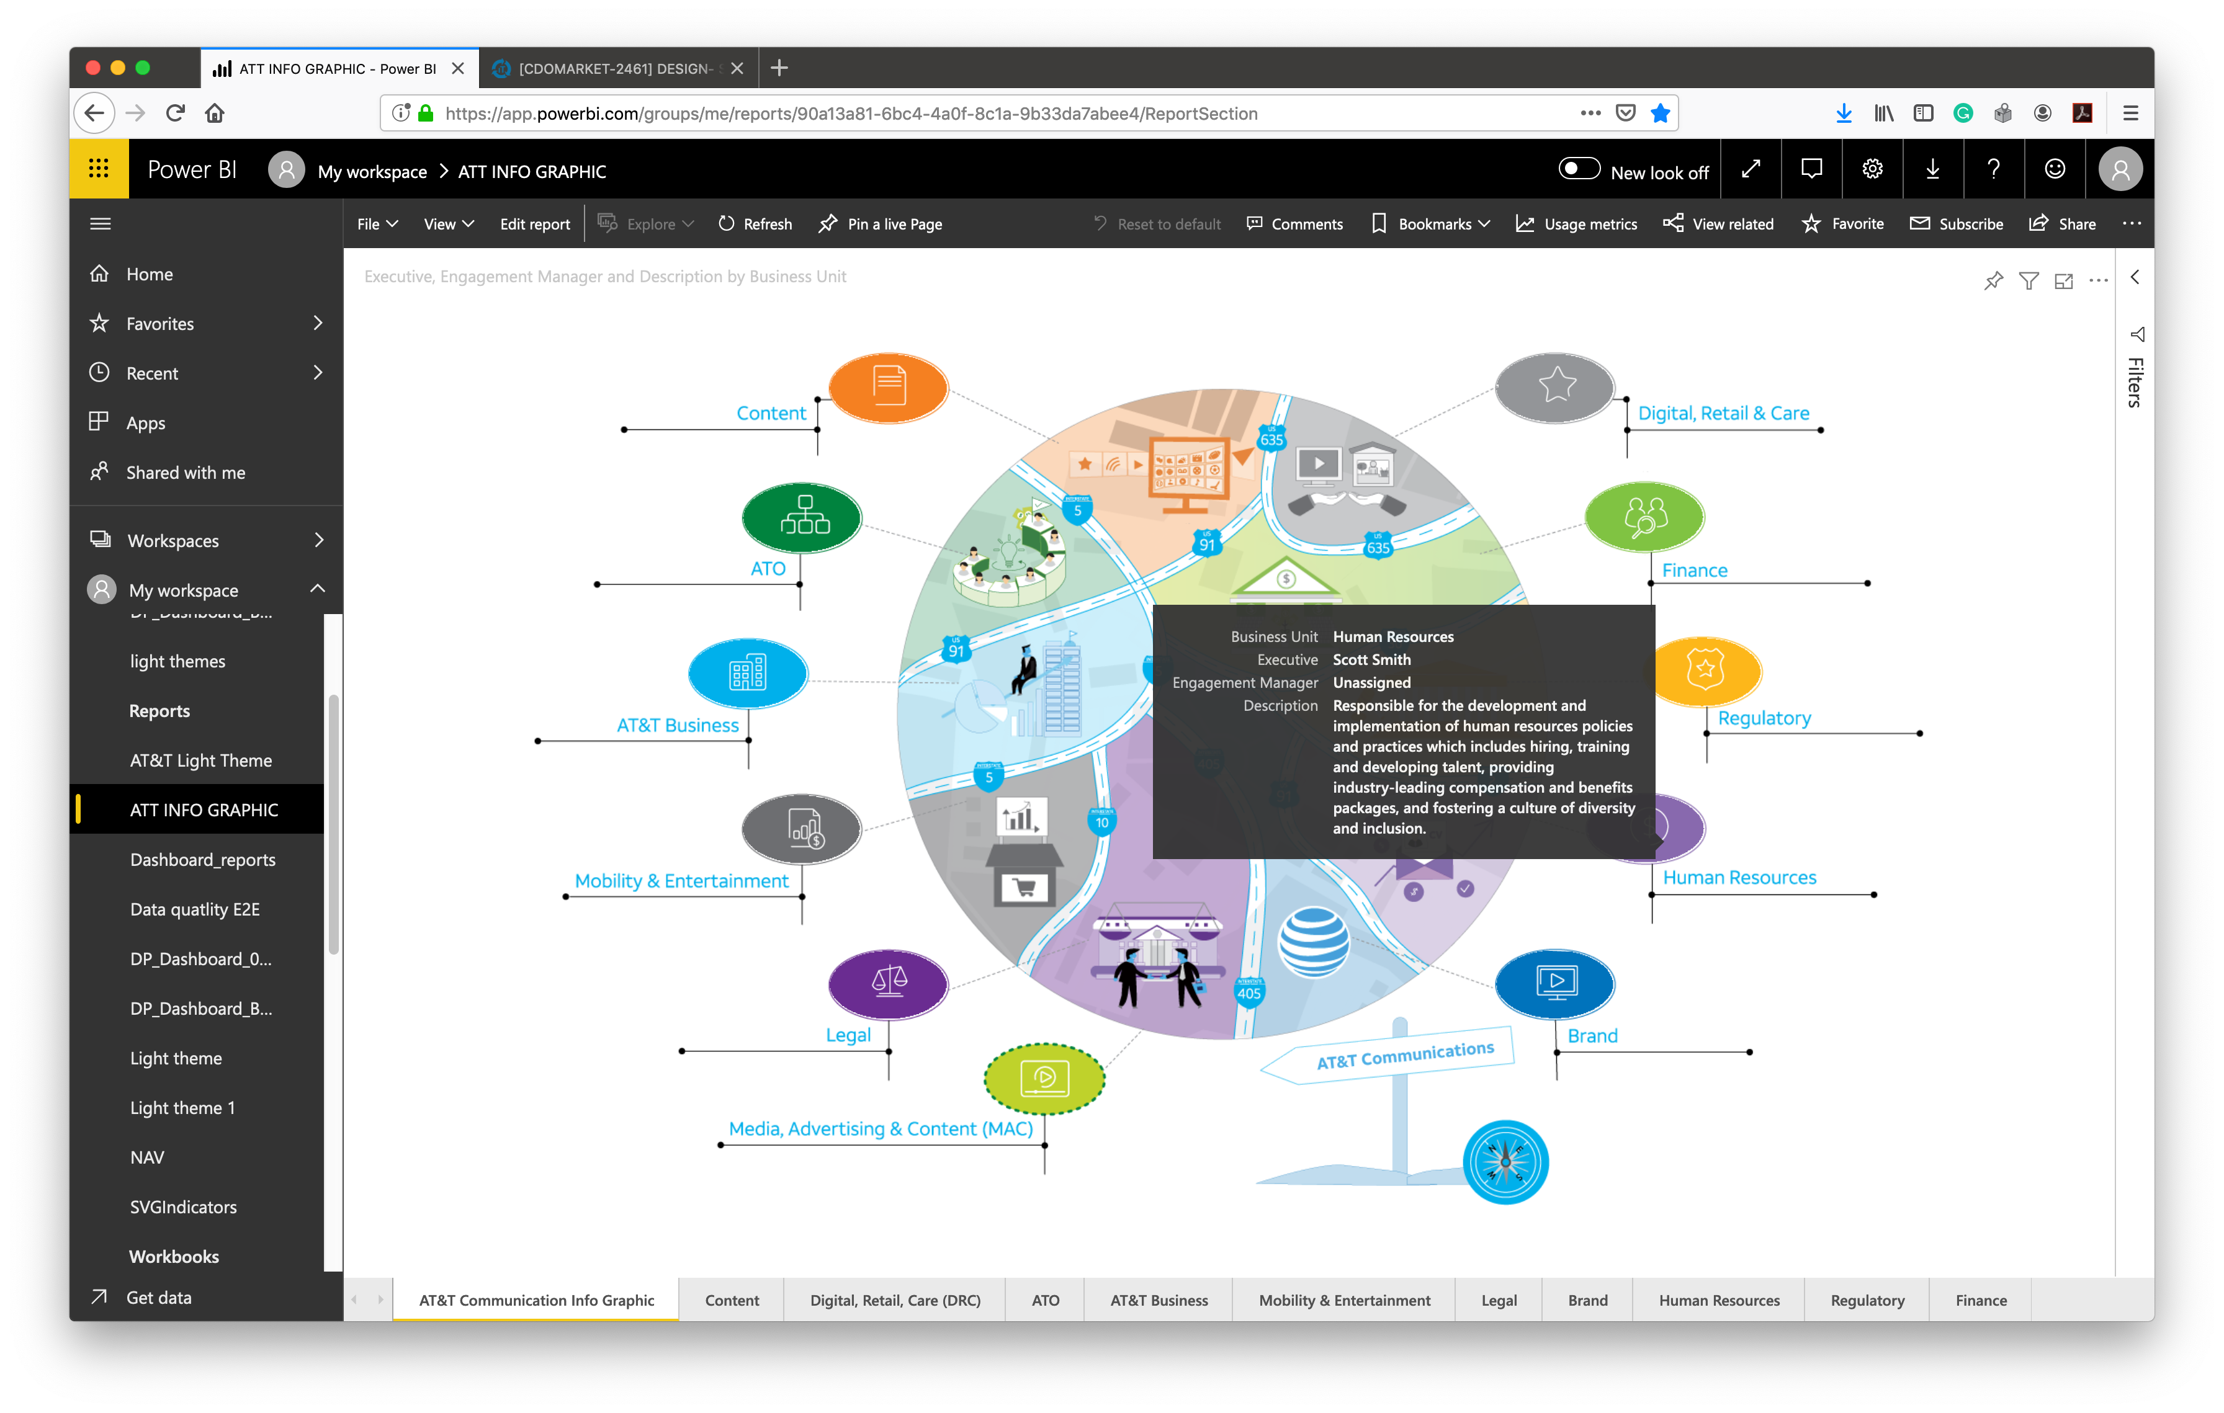Bookmark this page with star in address bar

pyautogui.click(x=1661, y=113)
